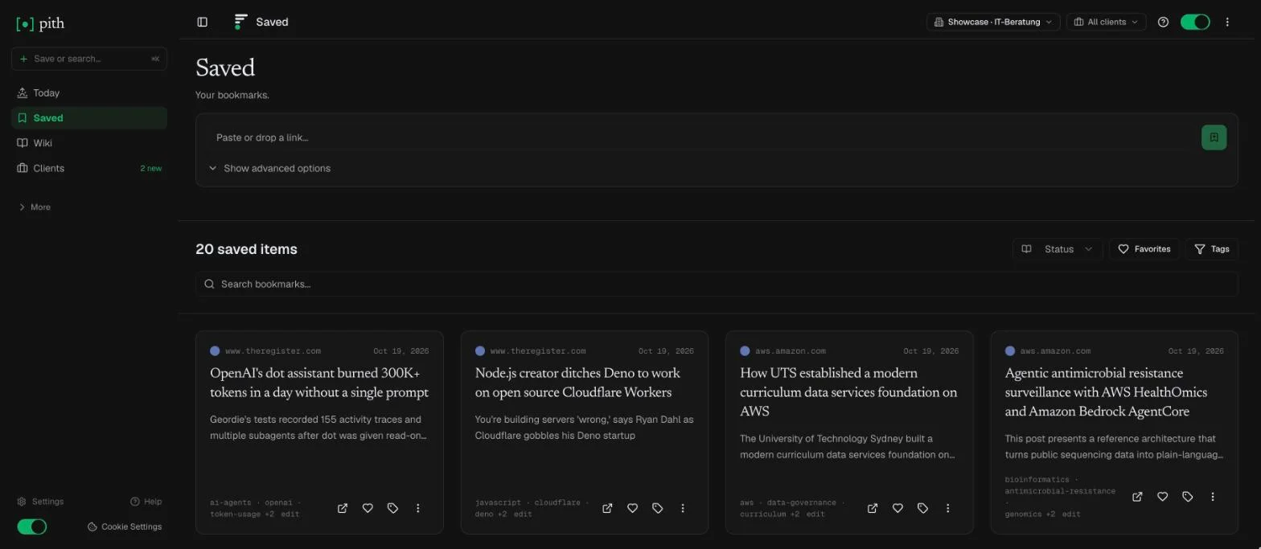Edit tags on How UTS established card
Screen dimensions: 1261x549
(815, 514)
